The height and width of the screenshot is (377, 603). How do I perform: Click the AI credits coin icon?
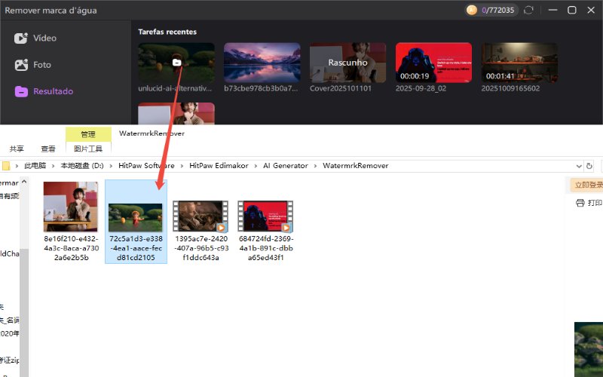pyautogui.click(x=472, y=11)
